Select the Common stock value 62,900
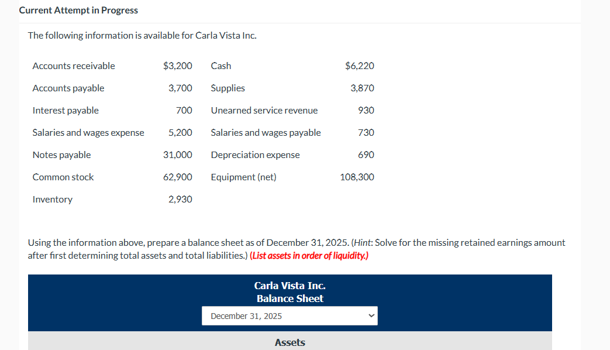610x350 pixels. click(178, 177)
